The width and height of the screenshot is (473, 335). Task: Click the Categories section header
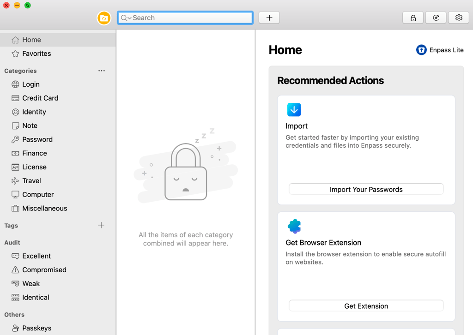click(x=20, y=71)
